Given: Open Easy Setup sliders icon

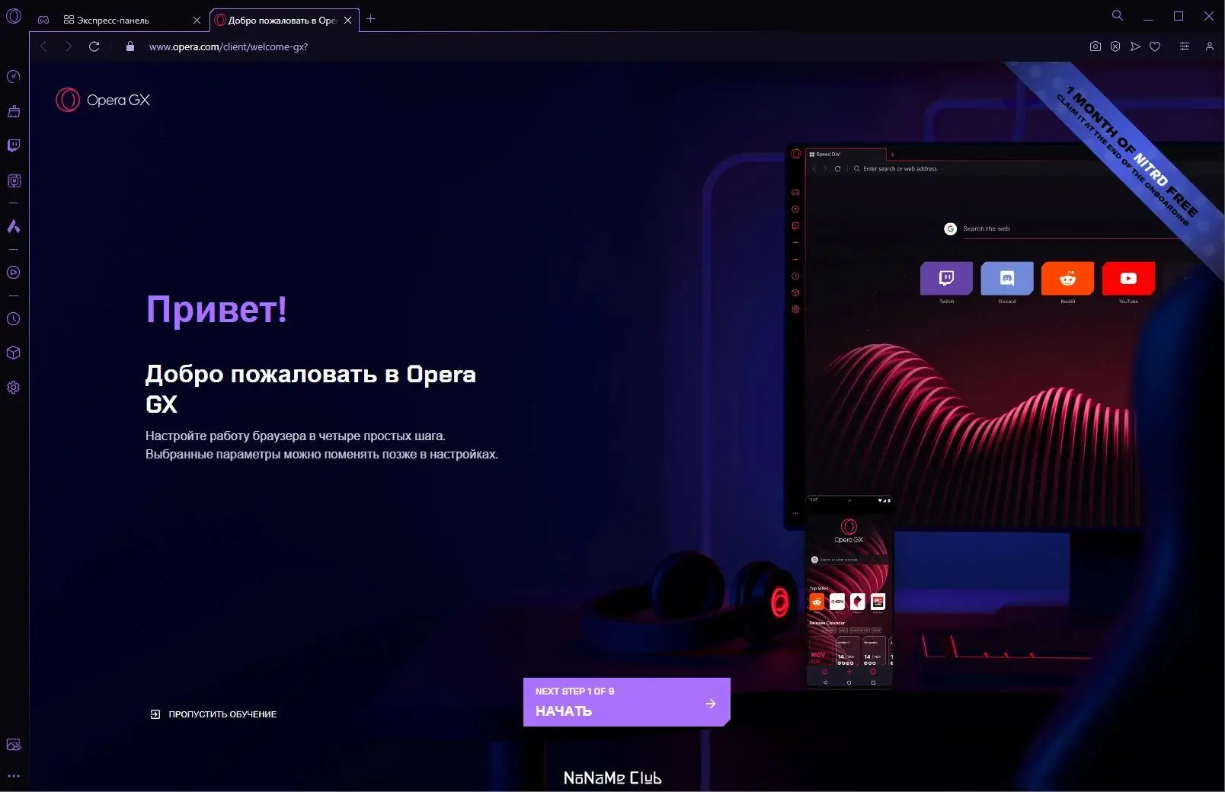Looking at the screenshot, I should point(1184,46).
